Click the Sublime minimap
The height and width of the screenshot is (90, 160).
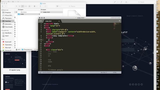point(116,26)
